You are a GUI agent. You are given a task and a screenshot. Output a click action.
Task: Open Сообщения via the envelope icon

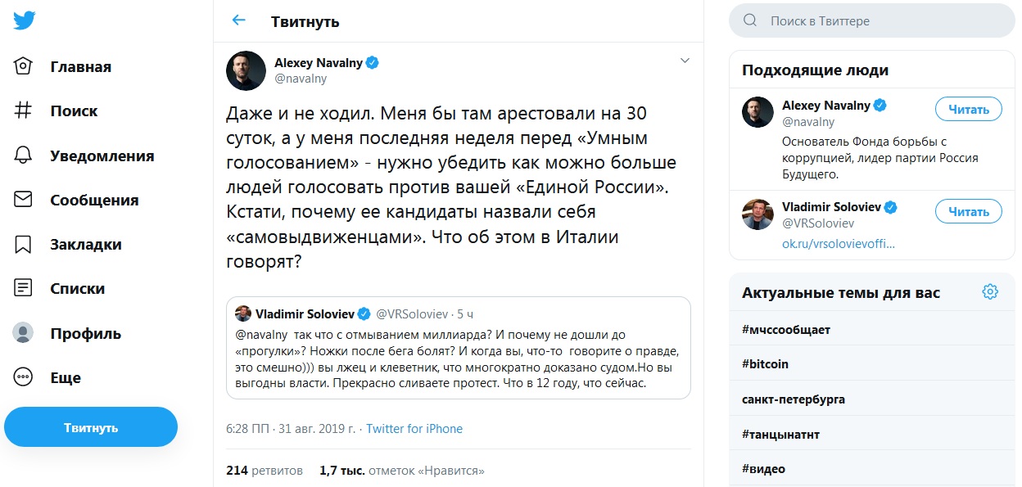(x=24, y=200)
